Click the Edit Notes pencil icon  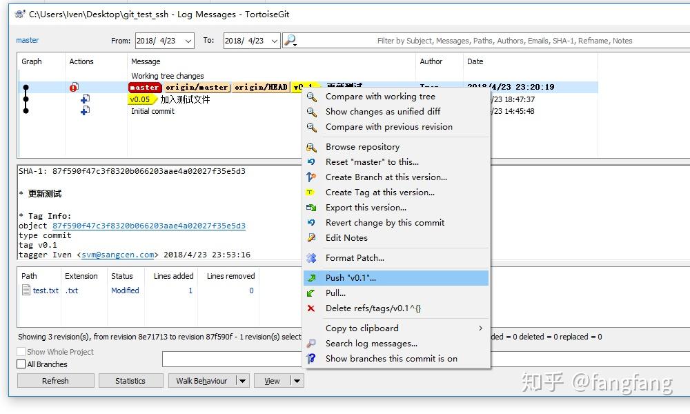tap(311, 238)
